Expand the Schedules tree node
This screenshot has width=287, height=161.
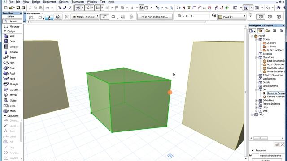[256, 100]
